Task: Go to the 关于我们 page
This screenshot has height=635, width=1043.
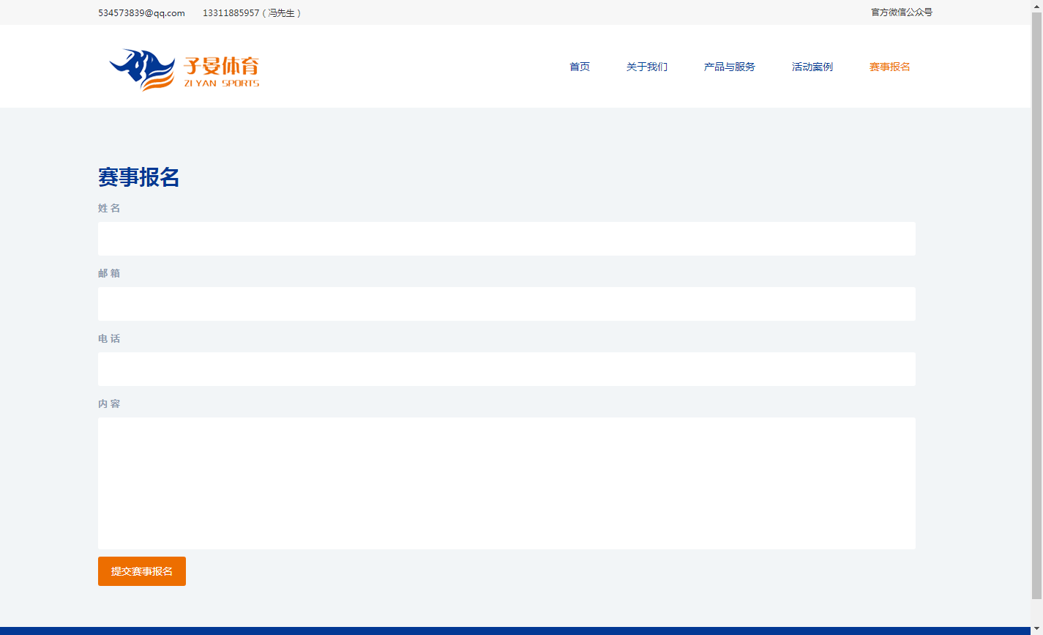Action: coord(646,67)
